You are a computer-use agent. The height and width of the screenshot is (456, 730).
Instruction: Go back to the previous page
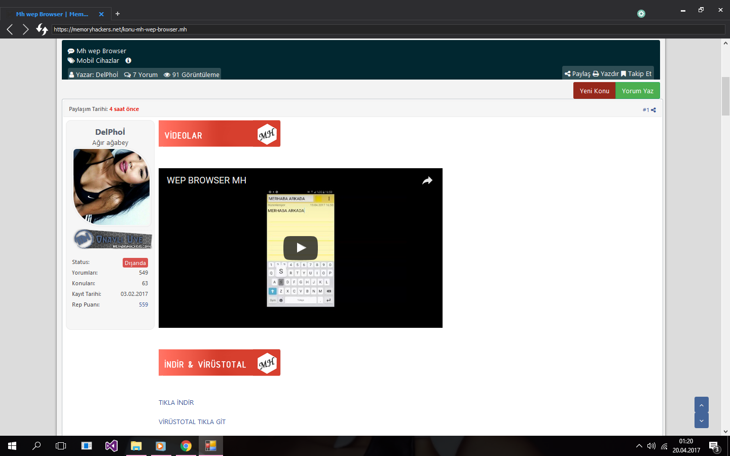[x=10, y=29]
